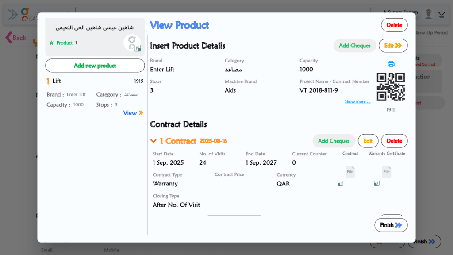Click the blue printer icon above QR code
Image resolution: width=453 pixels, height=255 pixels.
[391, 64]
